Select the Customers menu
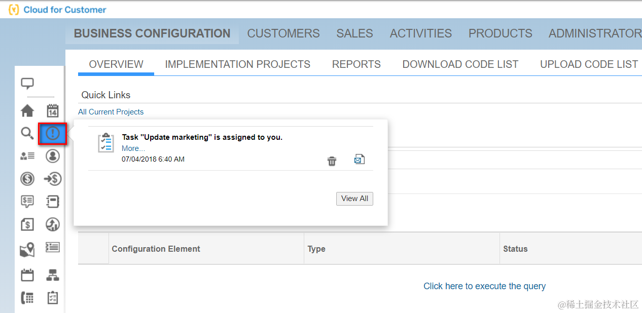Screen dimensions: 642x313 tap(283, 33)
